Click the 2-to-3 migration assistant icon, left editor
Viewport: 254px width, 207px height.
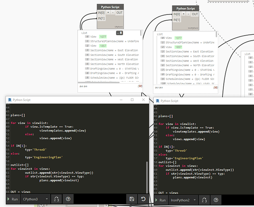click(x=56, y=199)
